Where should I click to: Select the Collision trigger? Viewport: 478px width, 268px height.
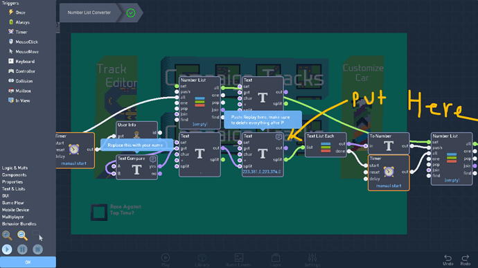(x=20, y=81)
